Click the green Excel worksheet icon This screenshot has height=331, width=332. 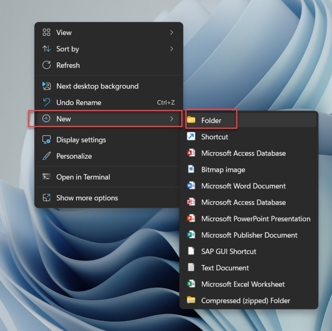pyautogui.click(x=191, y=284)
